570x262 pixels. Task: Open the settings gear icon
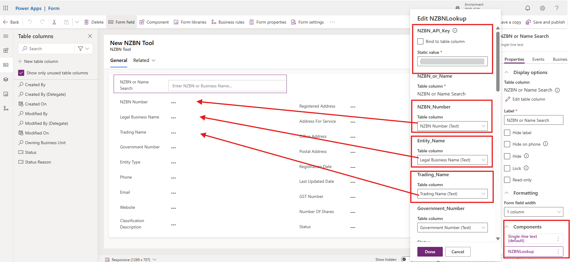point(542,8)
